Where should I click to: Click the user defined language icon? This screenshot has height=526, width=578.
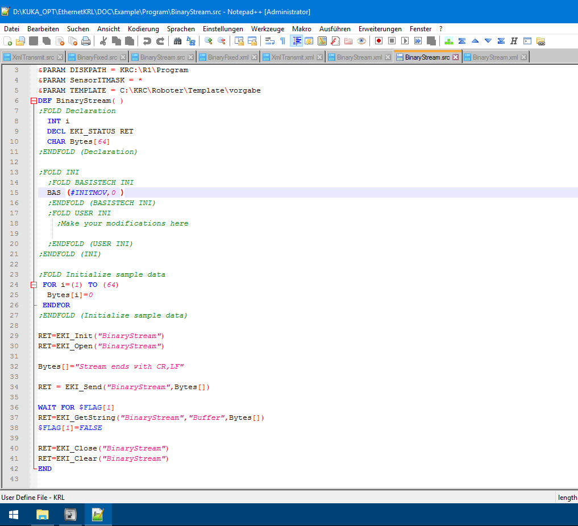(309, 41)
